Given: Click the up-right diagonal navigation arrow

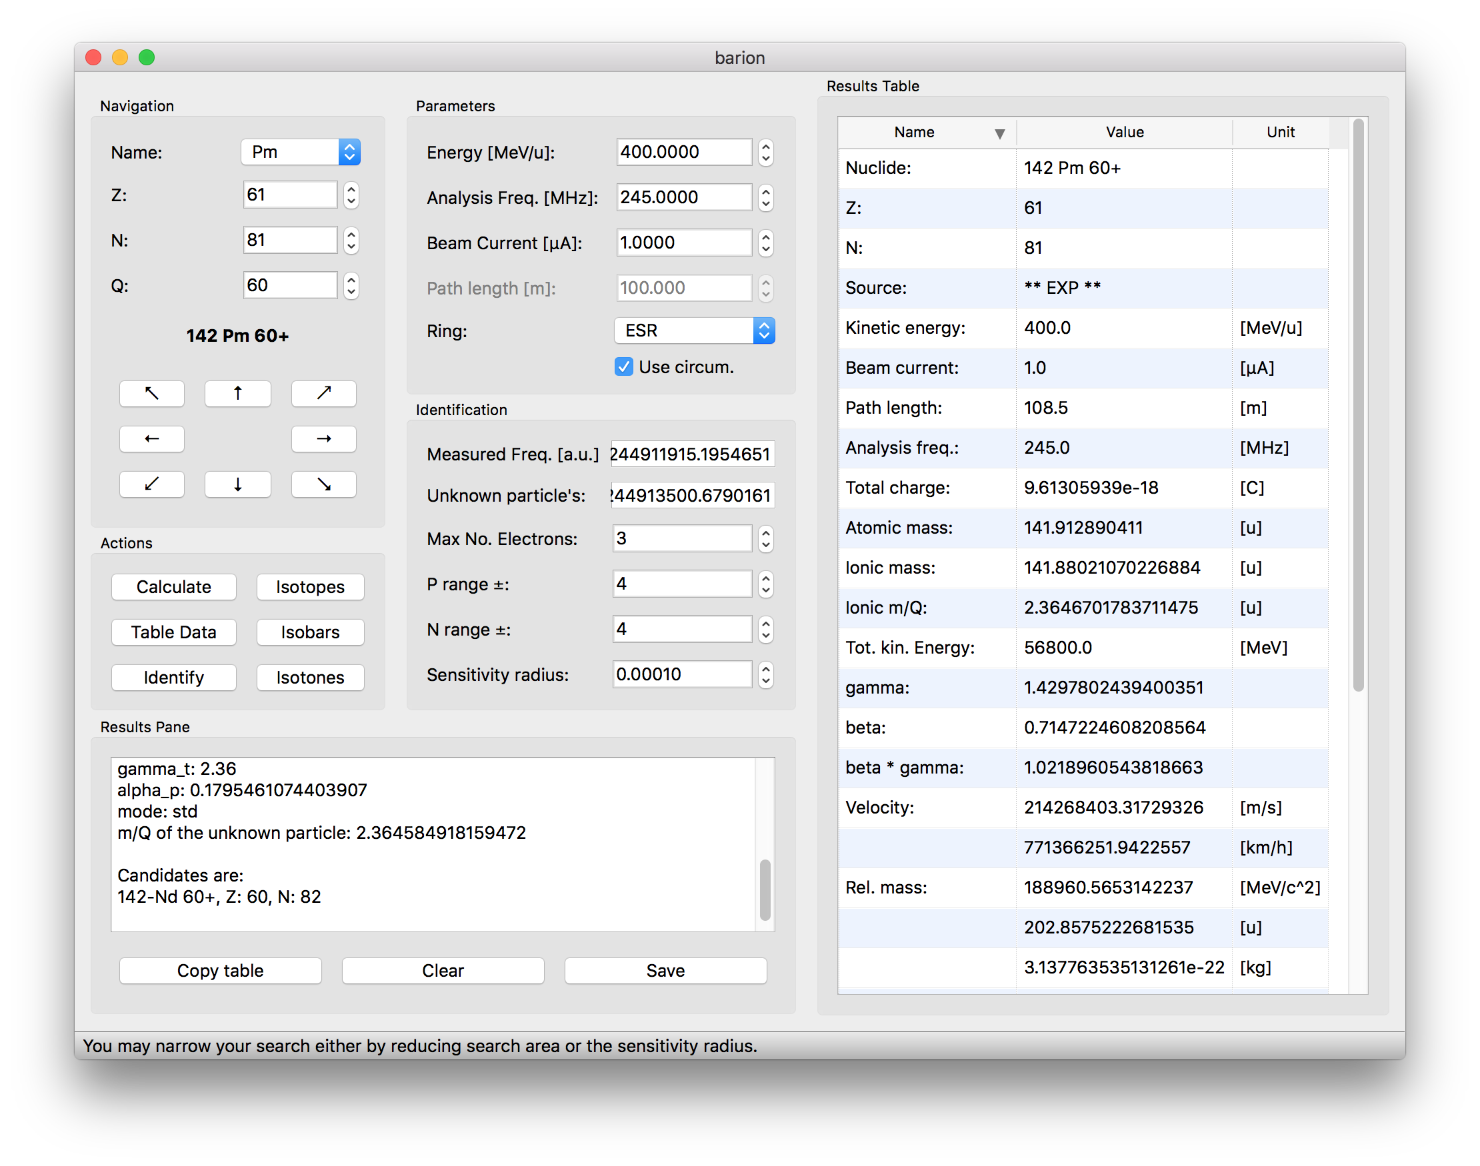Looking at the screenshot, I should 324,393.
